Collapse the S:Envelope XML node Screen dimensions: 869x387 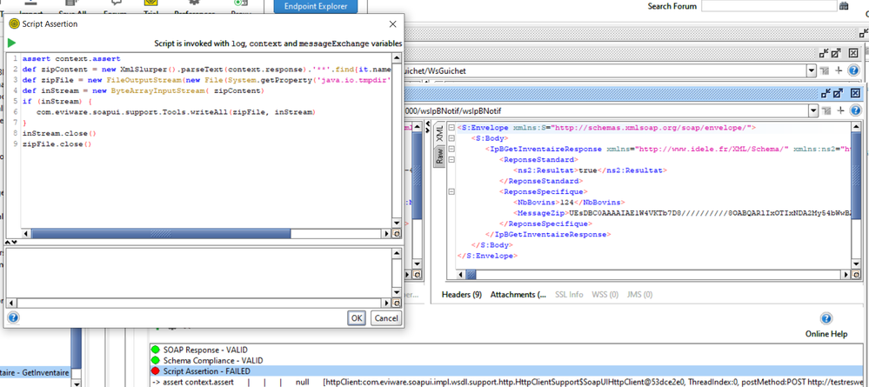450,128
